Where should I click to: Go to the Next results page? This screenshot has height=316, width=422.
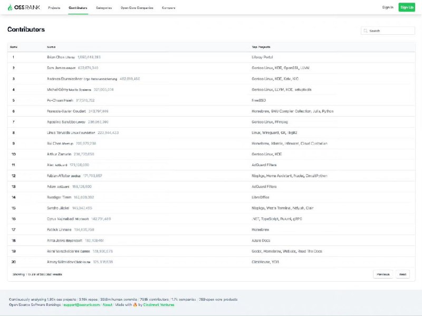[x=402, y=274]
